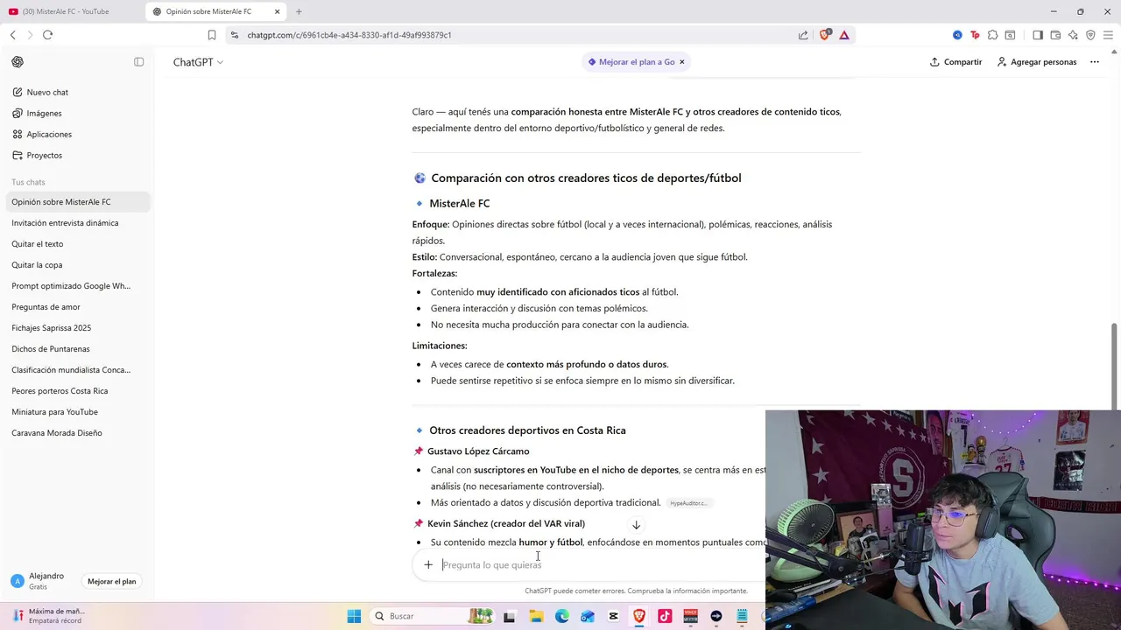This screenshot has width=1121, height=630.
Task: Close the Opinión sobre MisterAle FC tab
Action: [278, 11]
